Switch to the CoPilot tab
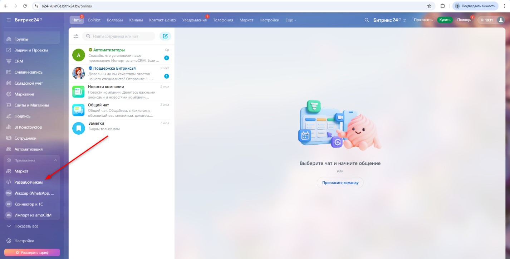The height and width of the screenshot is (259, 510). click(94, 20)
